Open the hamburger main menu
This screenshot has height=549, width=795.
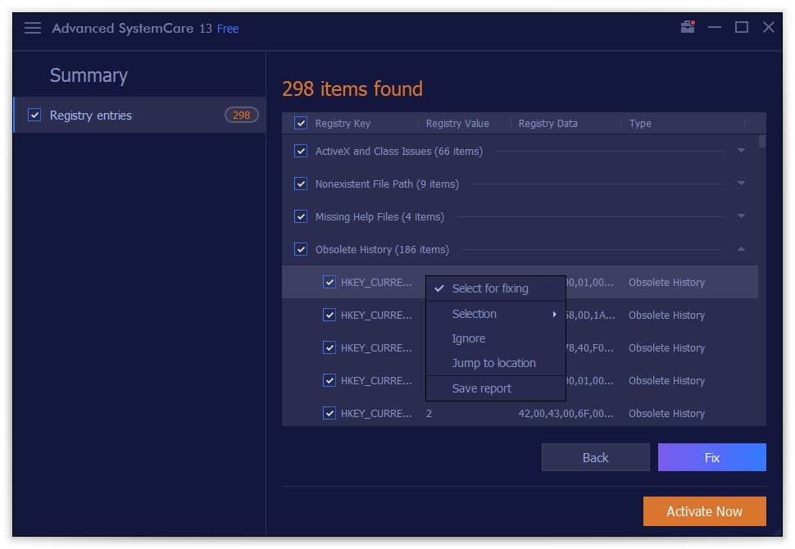(33, 28)
